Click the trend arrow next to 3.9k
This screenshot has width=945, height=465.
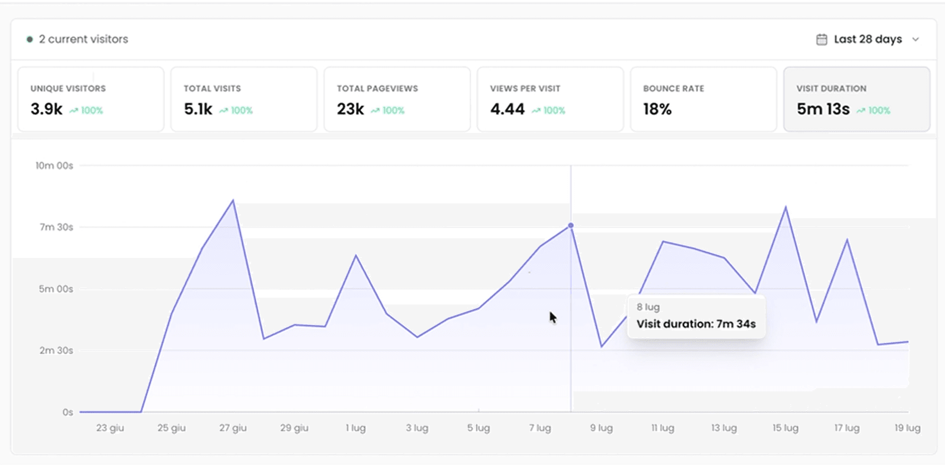pyautogui.click(x=74, y=110)
